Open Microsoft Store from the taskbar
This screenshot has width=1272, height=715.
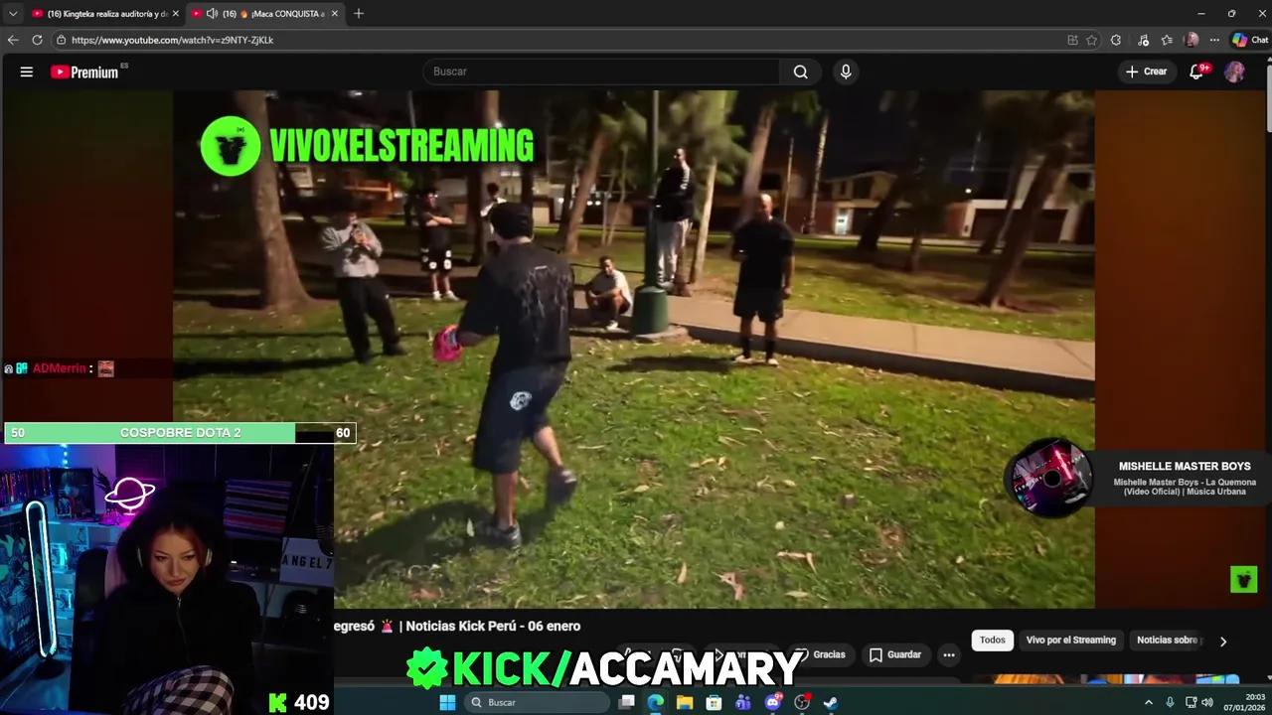(x=714, y=702)
